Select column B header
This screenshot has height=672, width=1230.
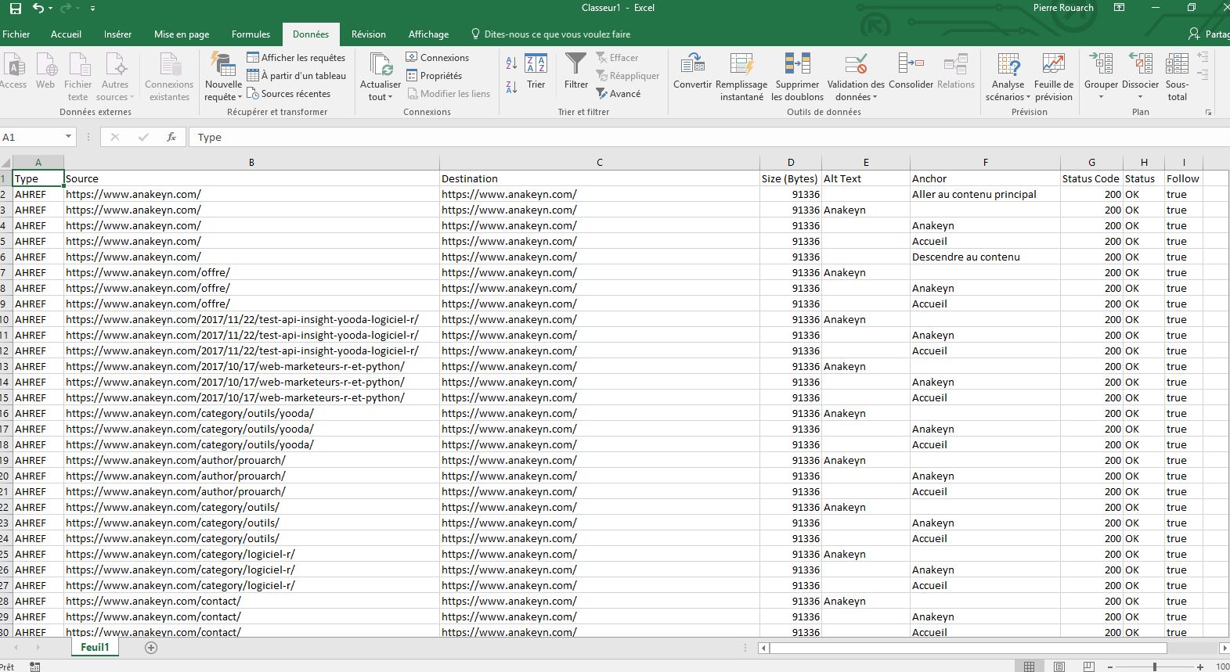(251, 163)
